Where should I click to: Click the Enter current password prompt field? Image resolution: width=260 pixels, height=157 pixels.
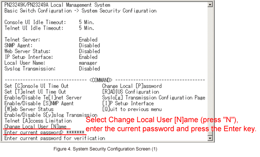tap(44, 132)
